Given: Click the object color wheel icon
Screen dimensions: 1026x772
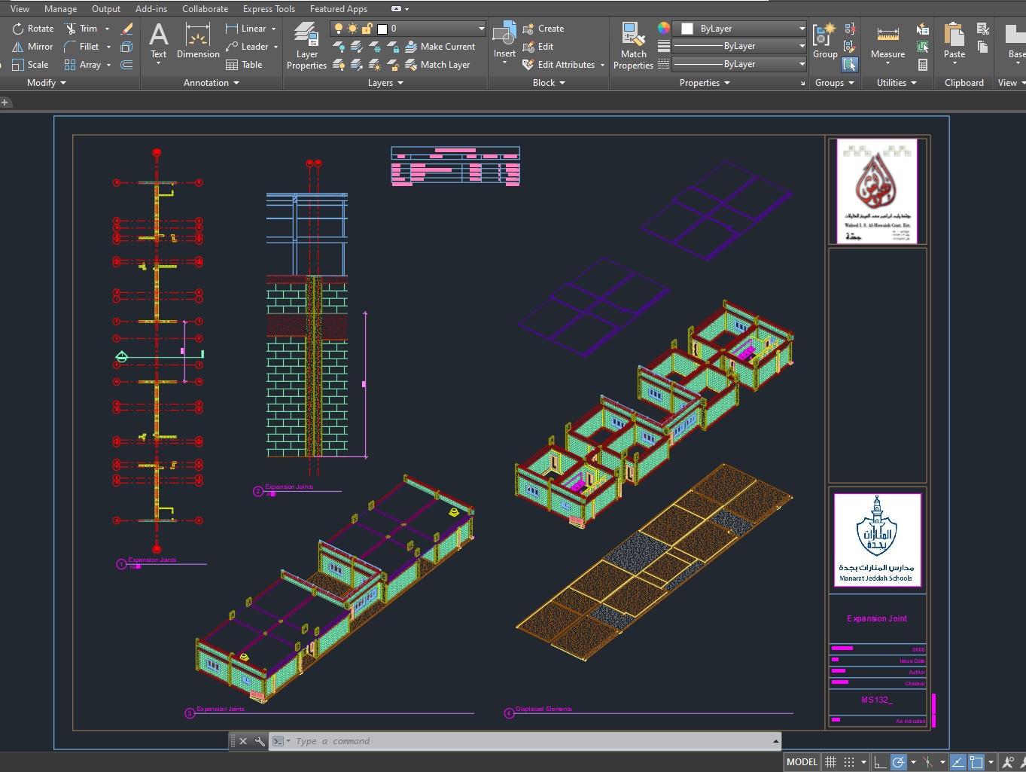Looking at the screenshot, I should (x=663, y=29).
